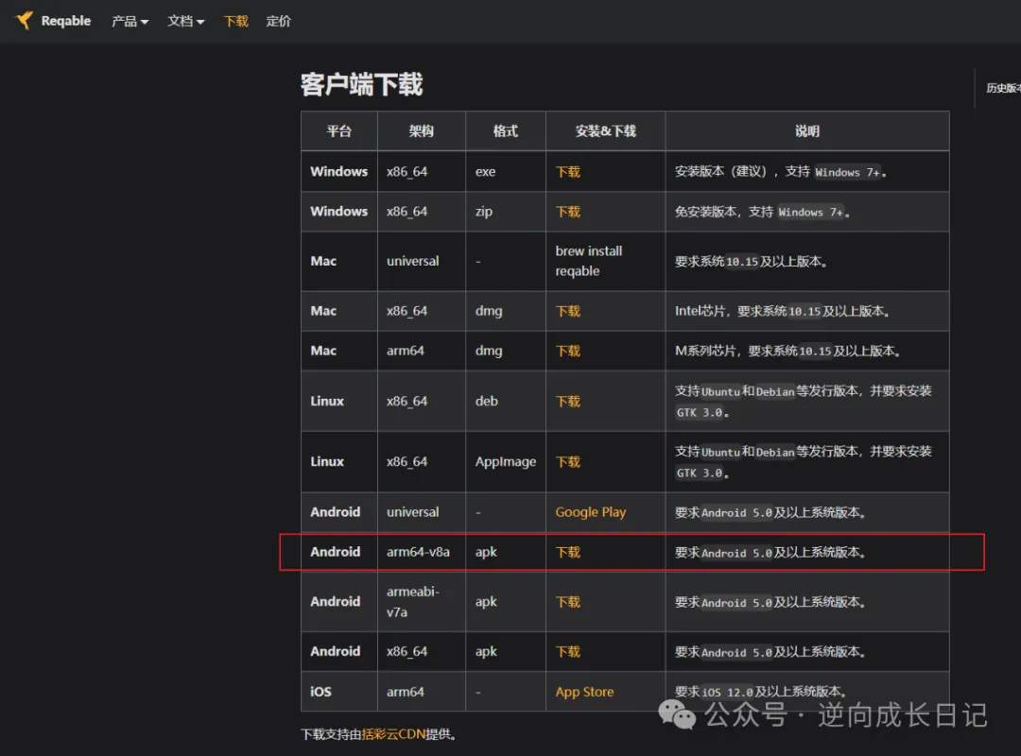Click the 'M系列芯片' description cell
Image resolution: width=1021 pixels, height=756 pixels.
[806, 351]
